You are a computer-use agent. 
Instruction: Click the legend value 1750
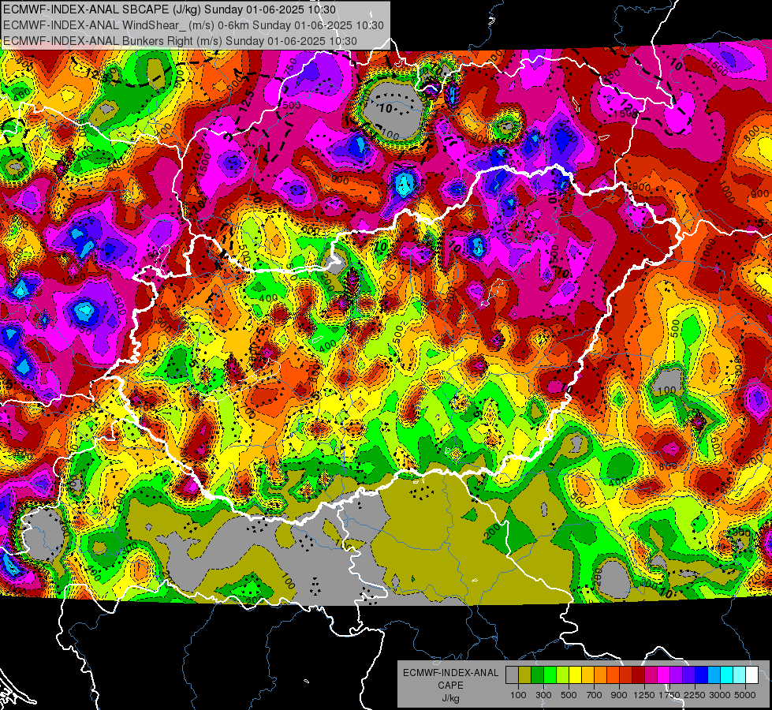tap(669, 695)
